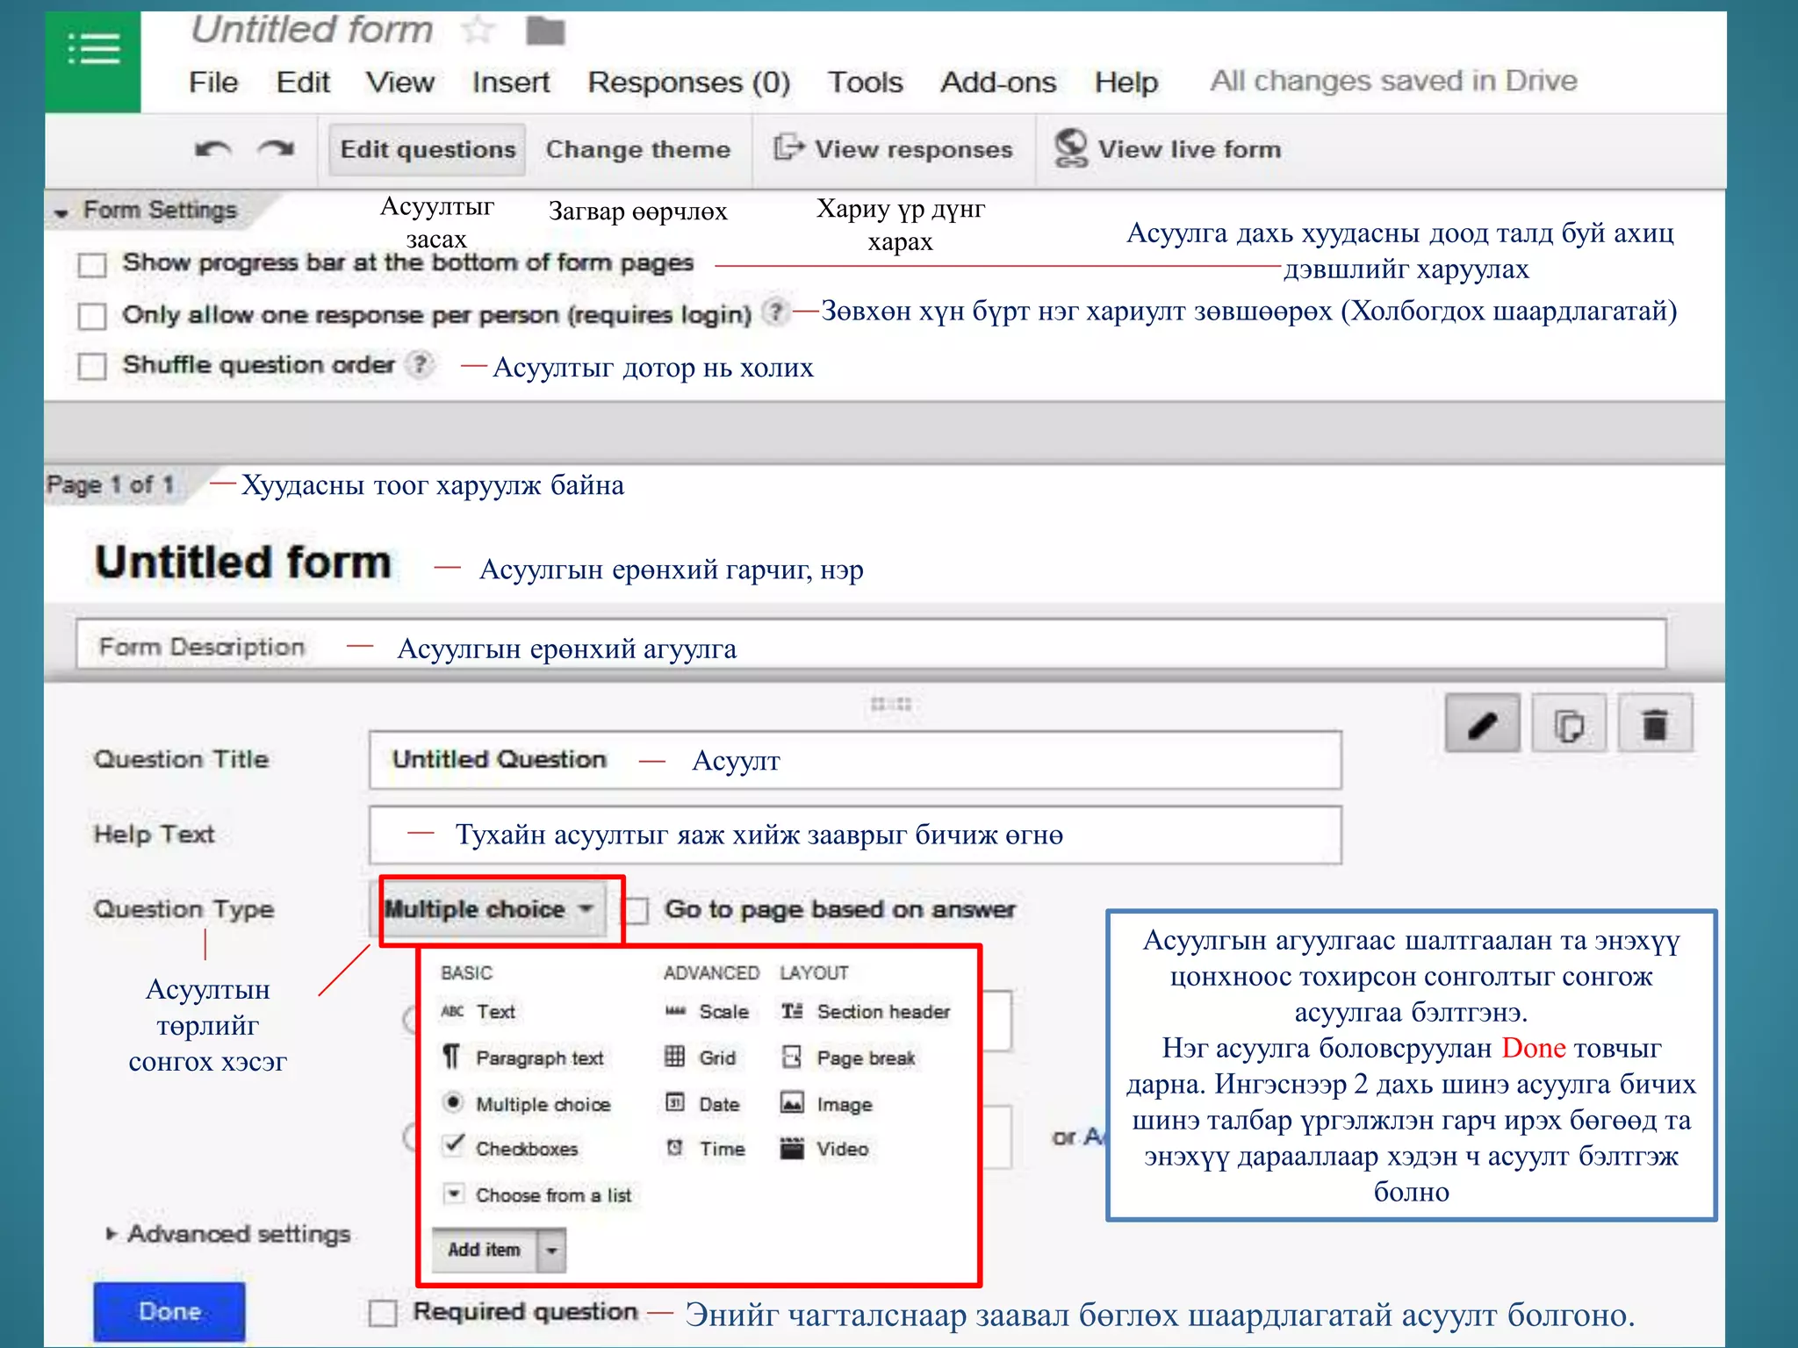Toggle Shuffle question order checkbox
Image resolution: width=1798 pixels, height=1348 pixels.
92,366
